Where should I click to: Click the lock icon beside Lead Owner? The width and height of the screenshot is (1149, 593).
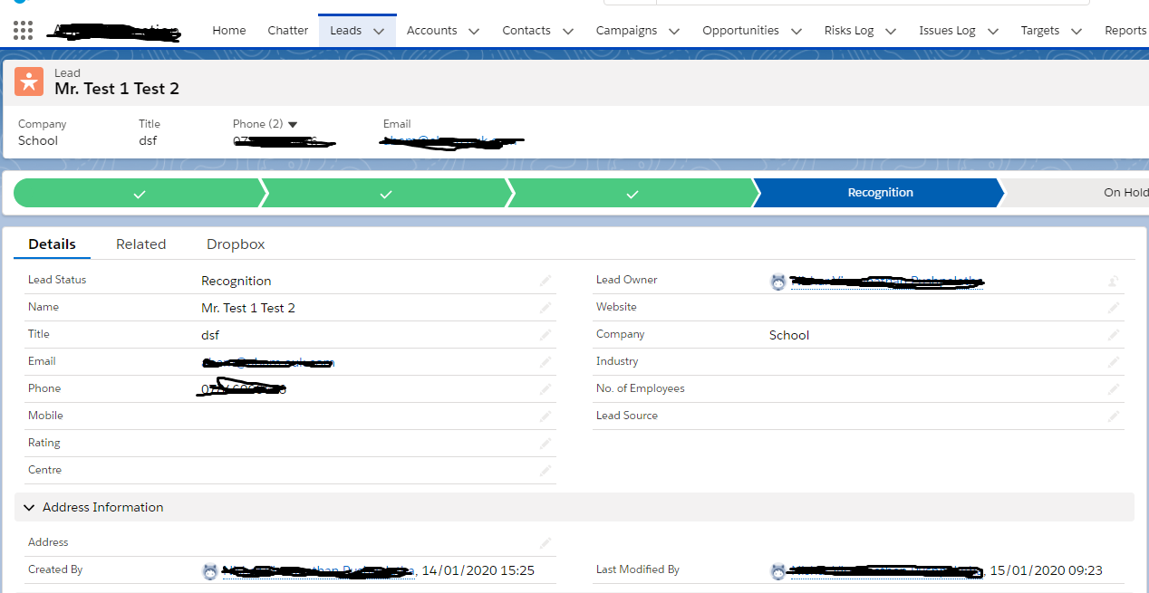point(1112,281)
